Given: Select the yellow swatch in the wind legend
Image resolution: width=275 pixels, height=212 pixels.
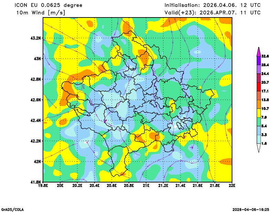Looking at the screenshot, I should [x=258, y=113].
